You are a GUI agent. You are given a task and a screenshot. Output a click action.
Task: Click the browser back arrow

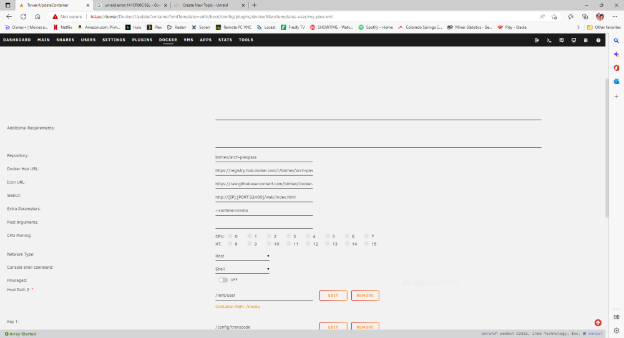coord(9,17)
